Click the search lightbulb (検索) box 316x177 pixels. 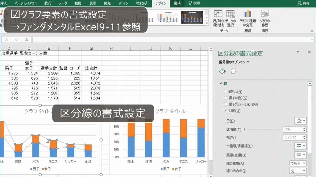click(194, 3)
